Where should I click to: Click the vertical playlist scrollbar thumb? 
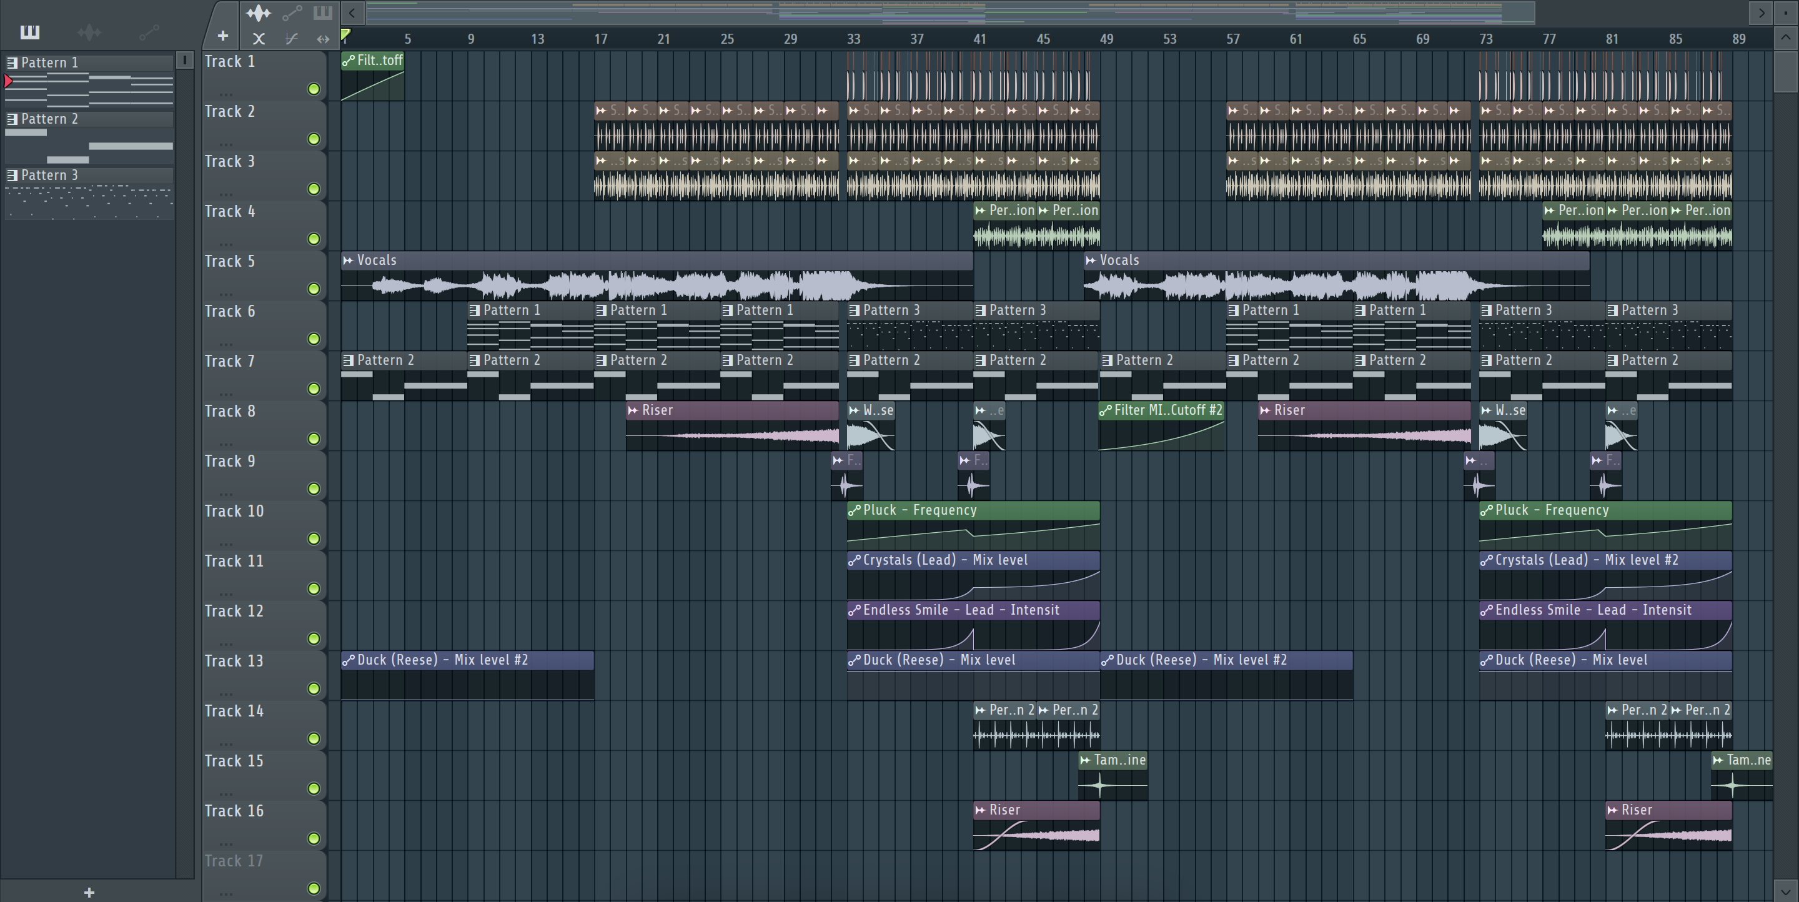(1786, 71)
